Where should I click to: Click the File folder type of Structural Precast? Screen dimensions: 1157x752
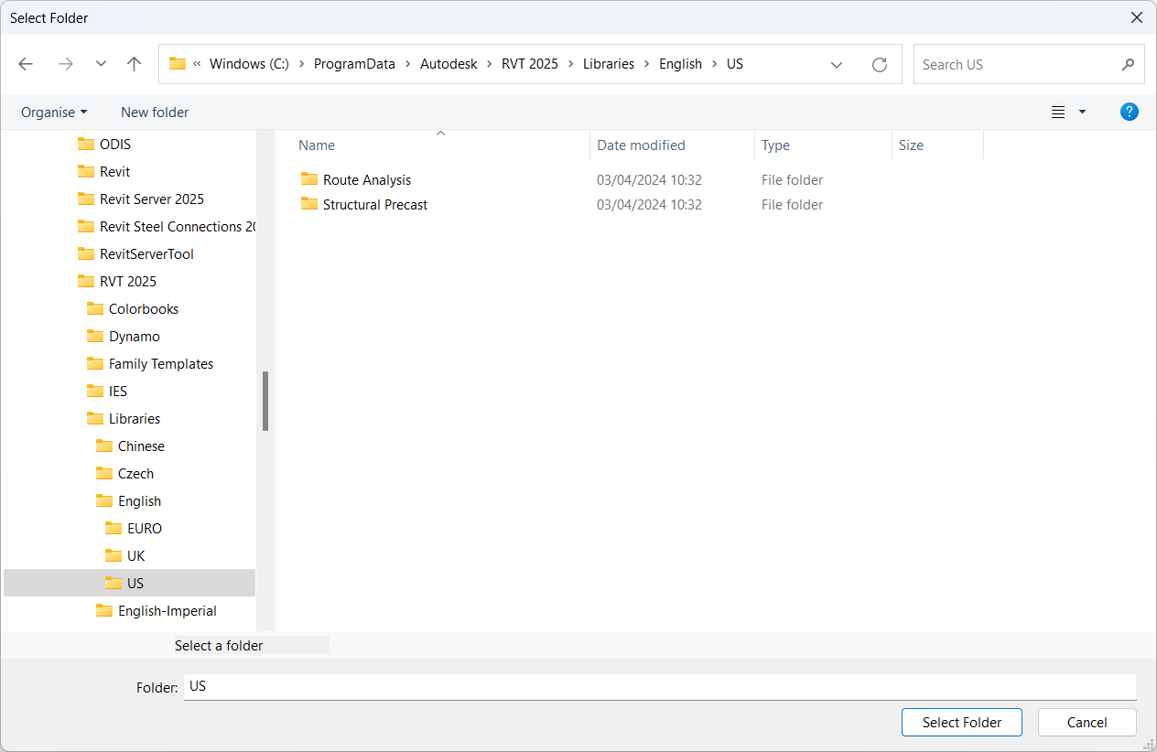(x=792, y=204)
